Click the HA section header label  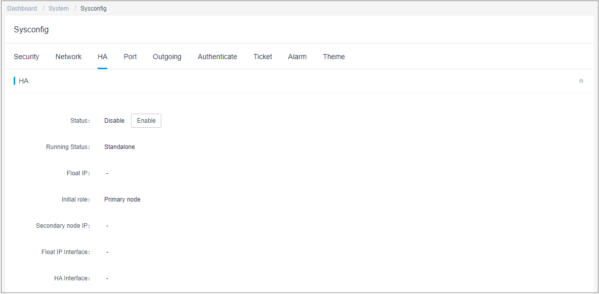24,81
